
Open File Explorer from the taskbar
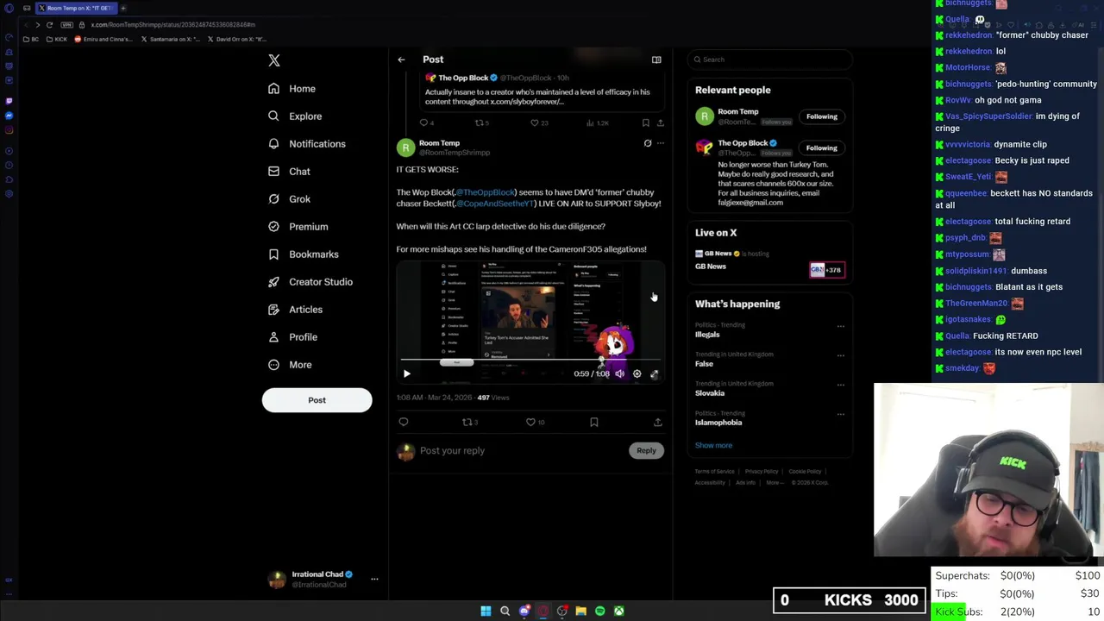pyautogui.click(x=581, y=612)
